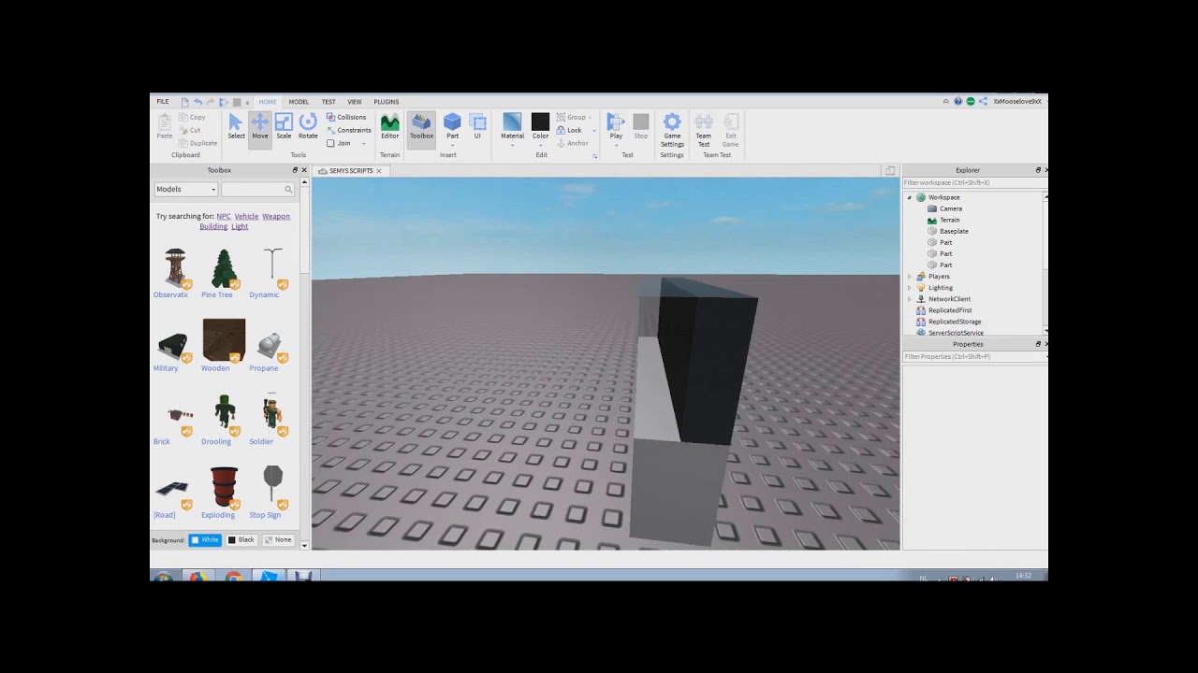Click the NPC search suggestion

224,216
